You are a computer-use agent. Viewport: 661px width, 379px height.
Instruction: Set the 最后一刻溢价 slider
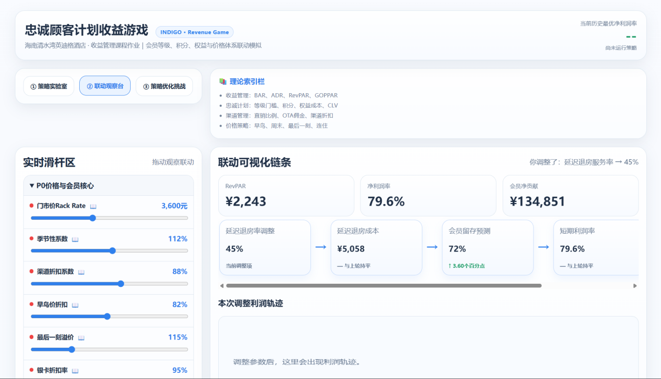(x=109, y=349)
